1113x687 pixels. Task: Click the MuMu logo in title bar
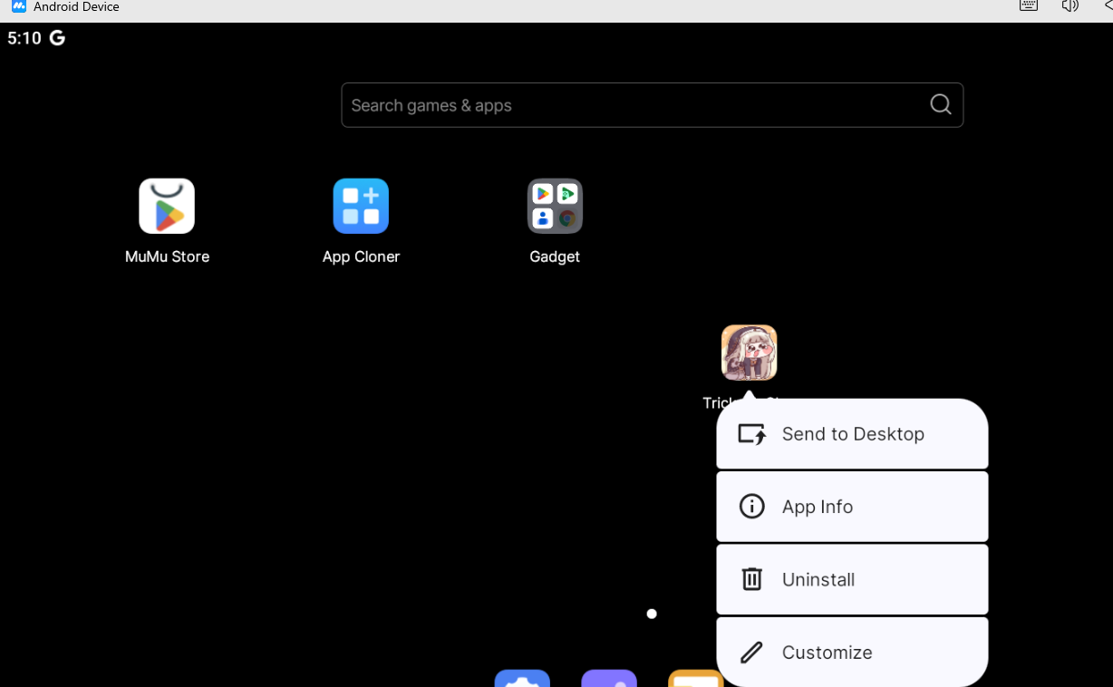pyautogui.click(x=19, y=5)
